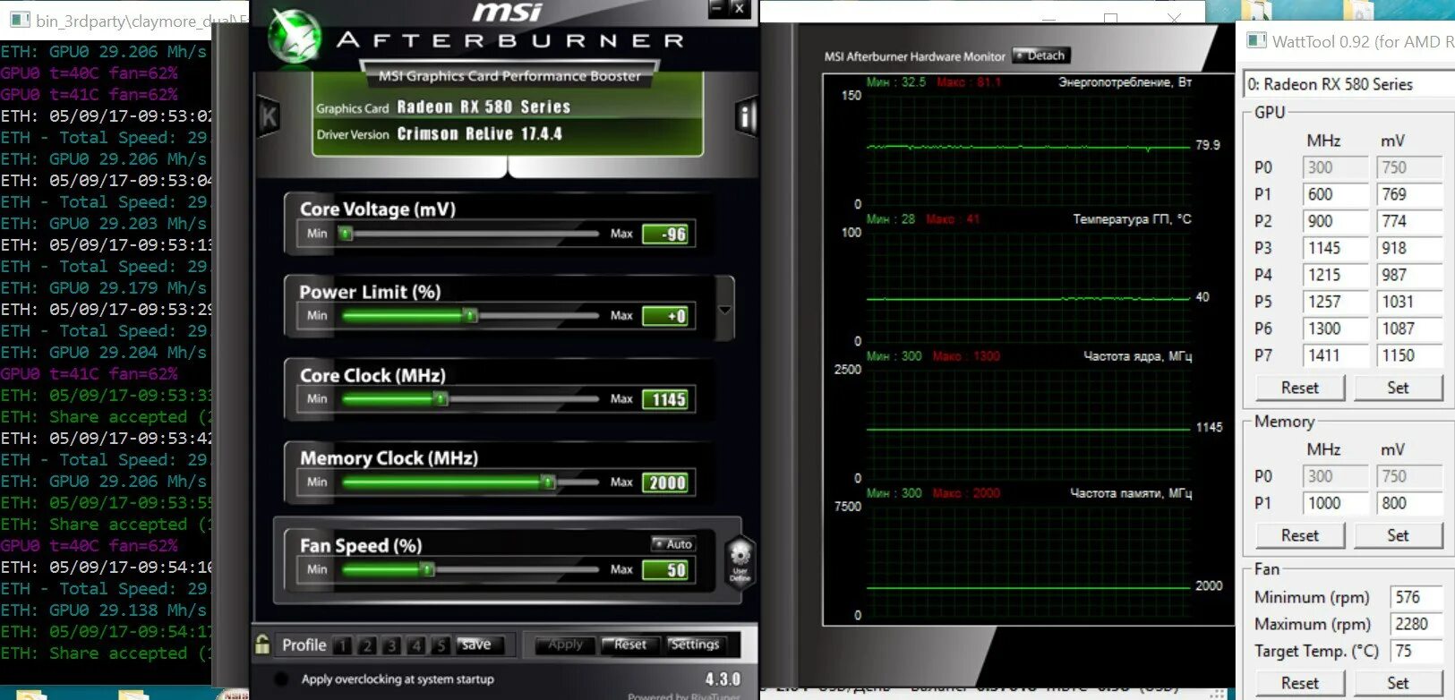Click Set in WattTool GPU section
Image resolution: width=1455 pixels, height=700 pixels.
coord(1398,388)
